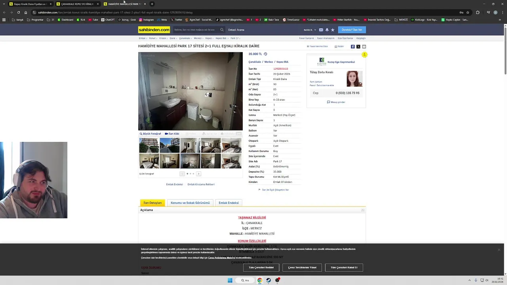Image resolution: width=507 pixels, height=285 pixels.
Task: Go to previous photo thumbnails page
Action: click(182, 174)
